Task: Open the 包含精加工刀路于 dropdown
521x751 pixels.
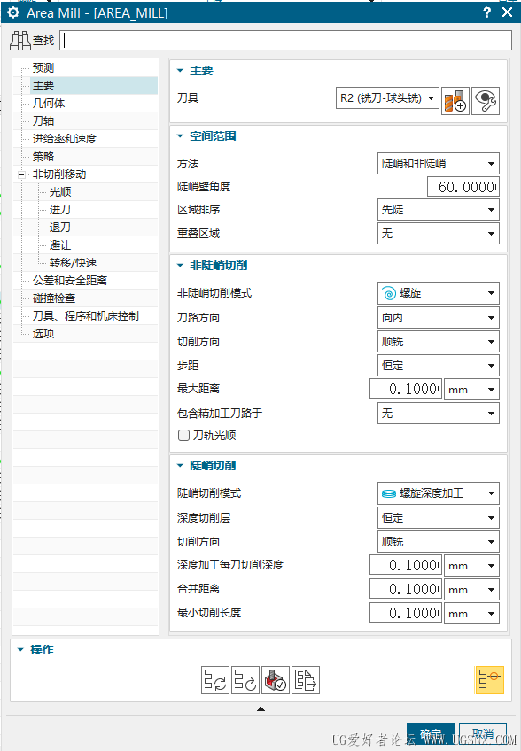Action: pos(438,414)
